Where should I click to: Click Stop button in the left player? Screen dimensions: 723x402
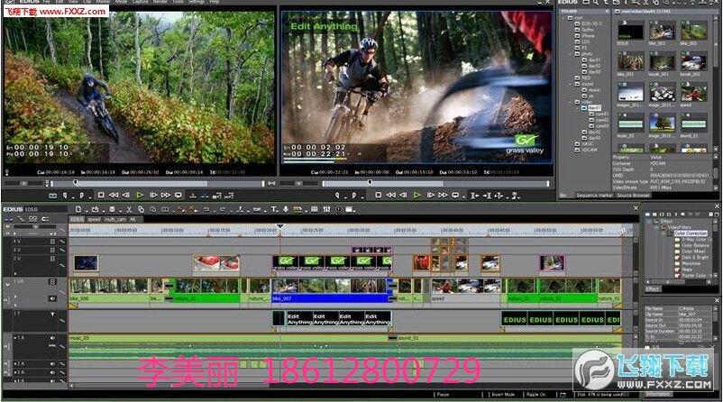point(101,195)
